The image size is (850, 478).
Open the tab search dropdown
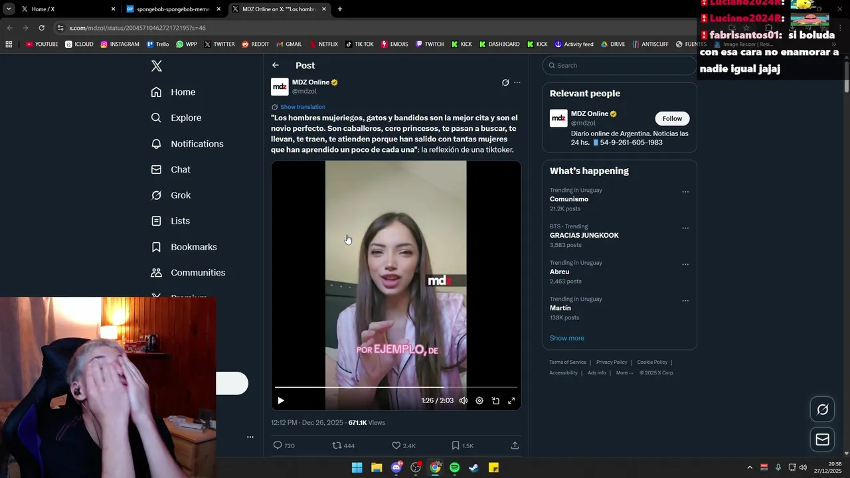(x=9, y=9)
